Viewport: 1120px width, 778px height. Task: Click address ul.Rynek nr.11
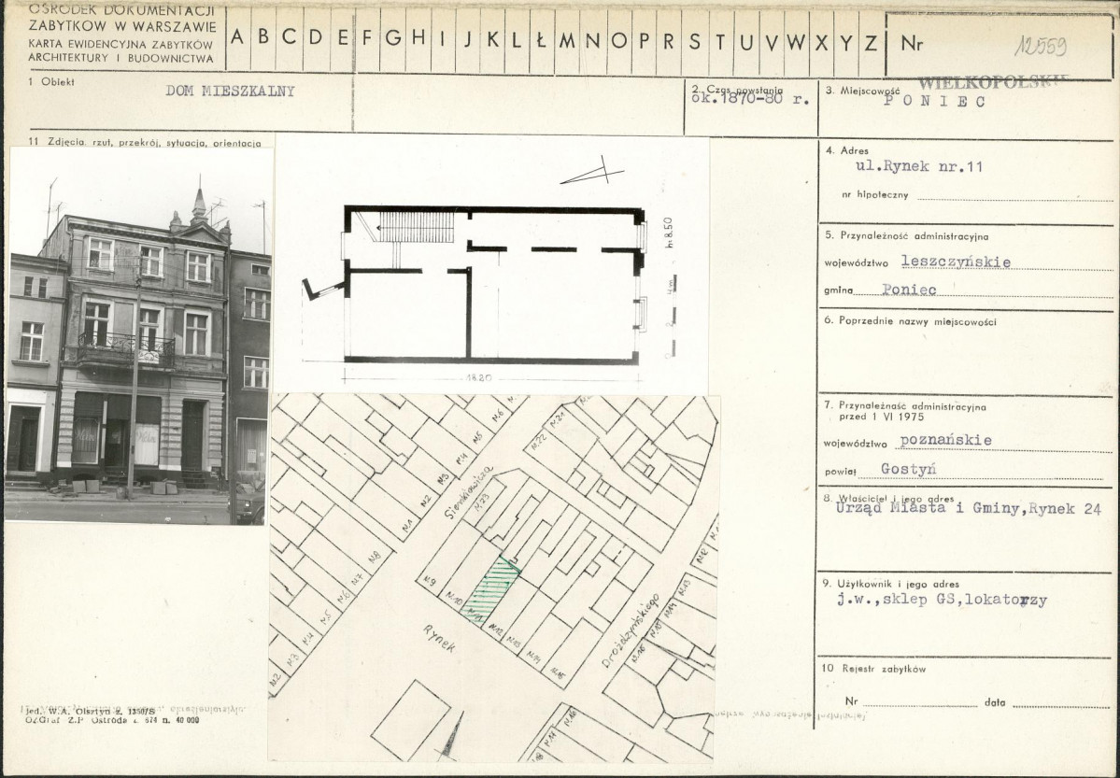[919, 166]
